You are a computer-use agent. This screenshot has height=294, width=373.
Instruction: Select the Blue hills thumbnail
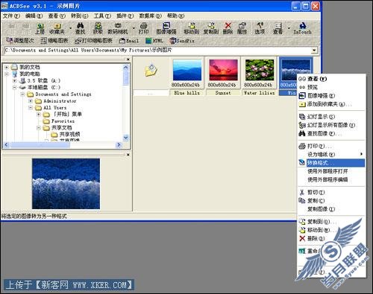187,76
